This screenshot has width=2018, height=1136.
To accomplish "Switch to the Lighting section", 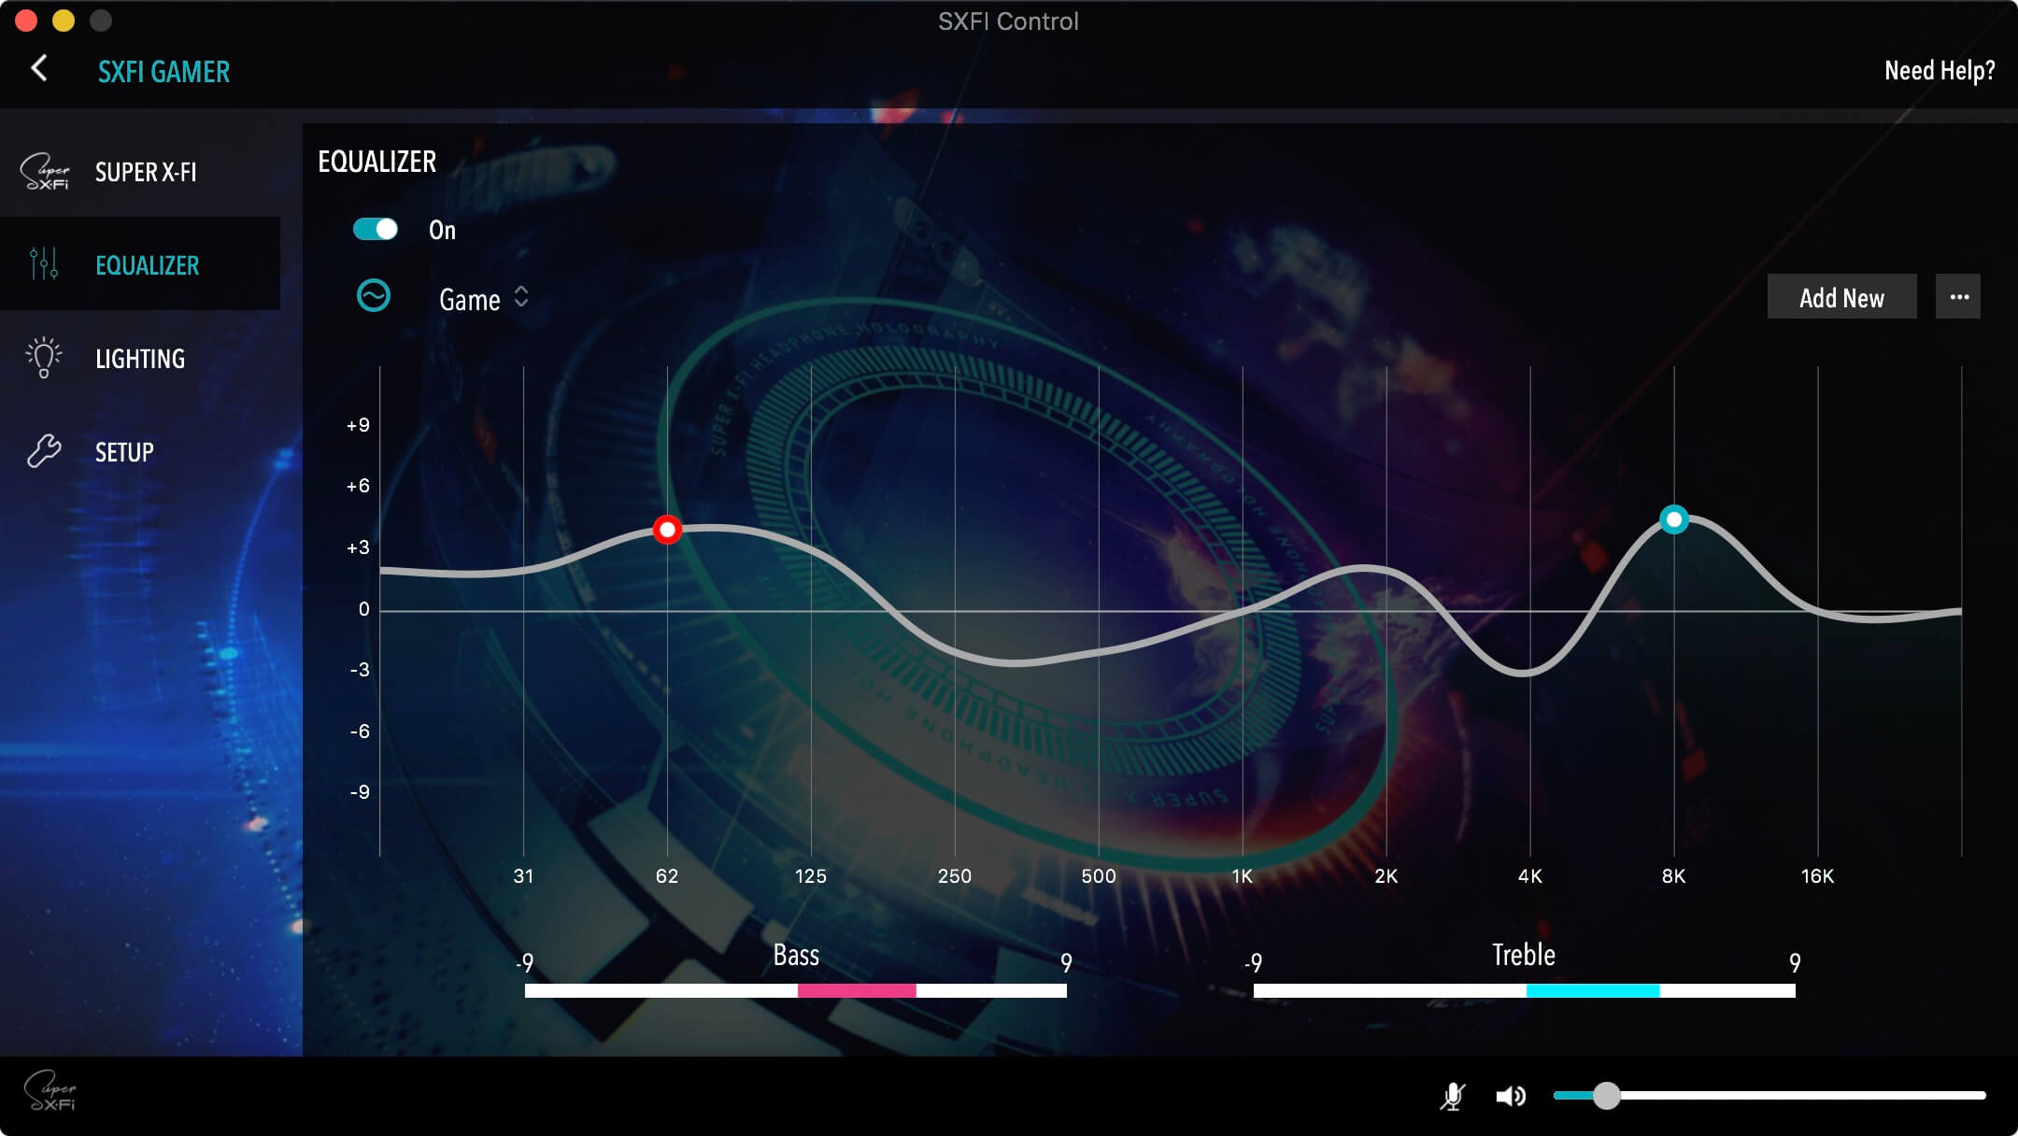I will [140, 359].
